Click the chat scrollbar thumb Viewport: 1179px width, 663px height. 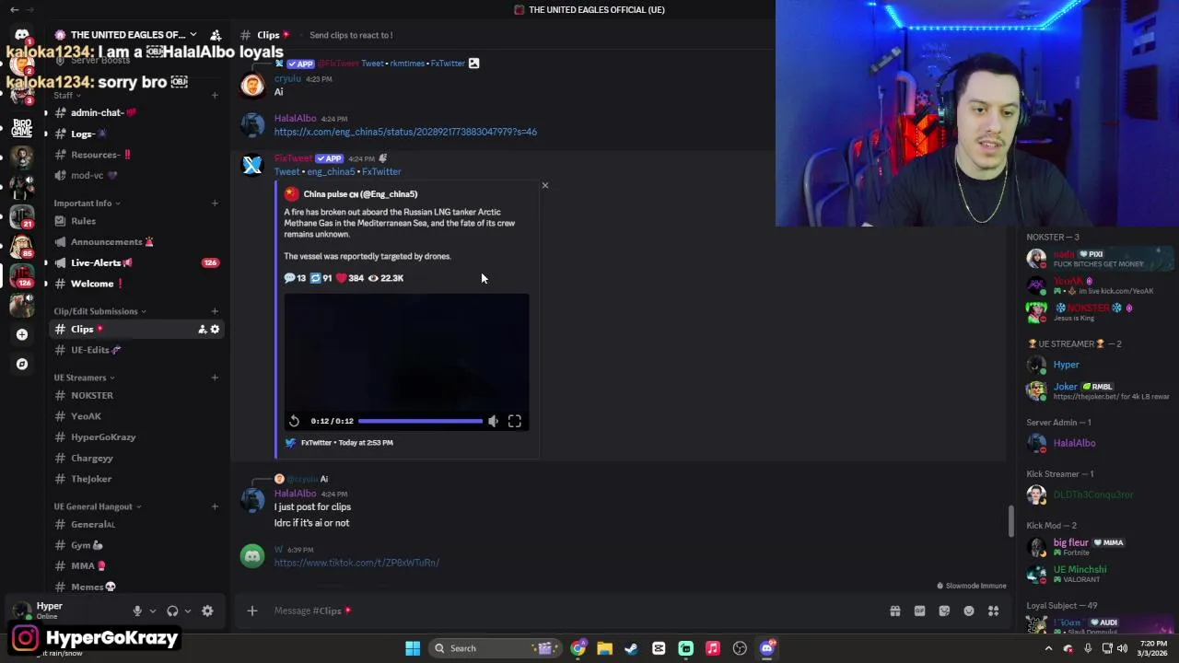(1010, 522)
